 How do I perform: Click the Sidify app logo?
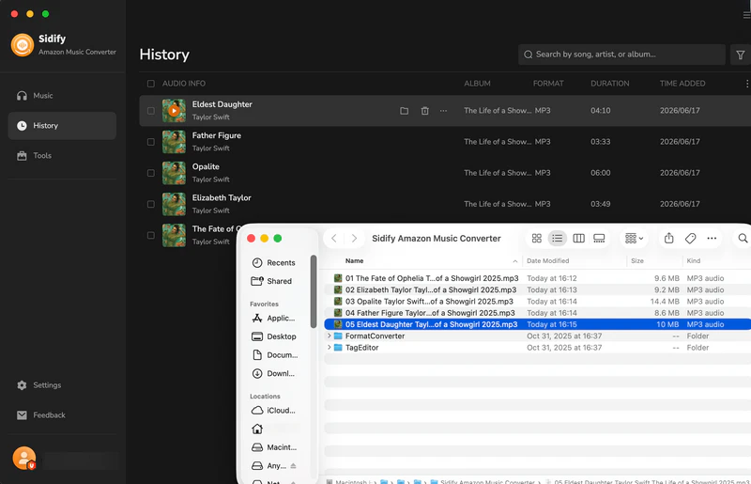[x=22, y=44]
